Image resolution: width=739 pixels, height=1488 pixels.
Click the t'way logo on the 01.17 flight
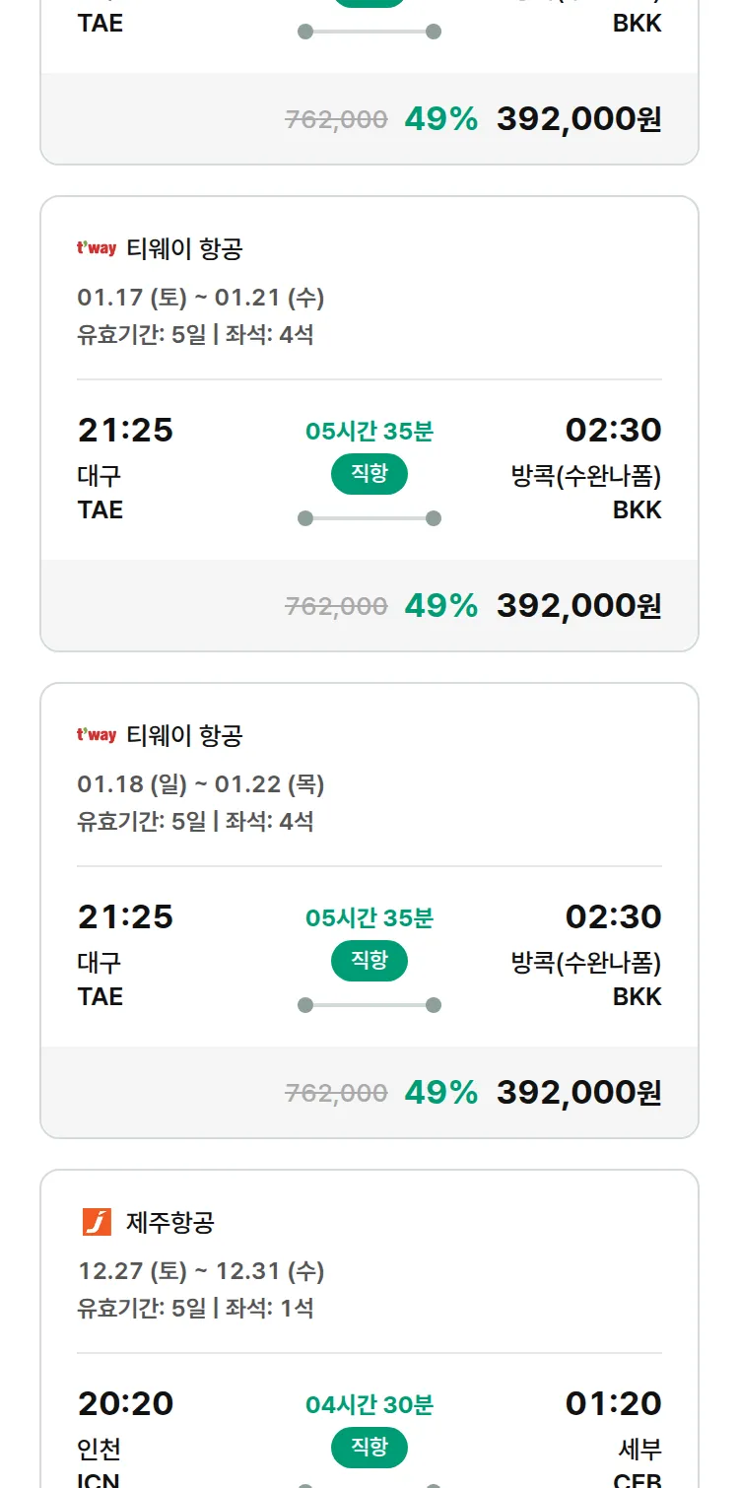pos(97,249)
